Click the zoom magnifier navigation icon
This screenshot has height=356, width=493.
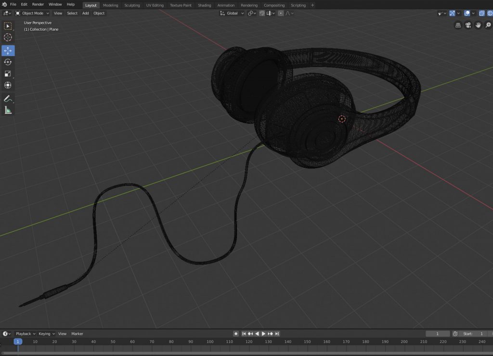coord(488,25)
